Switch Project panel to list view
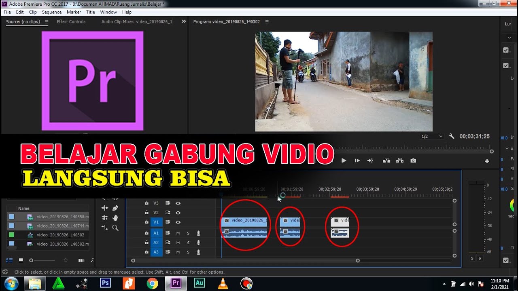 click(x=10, y=260)
